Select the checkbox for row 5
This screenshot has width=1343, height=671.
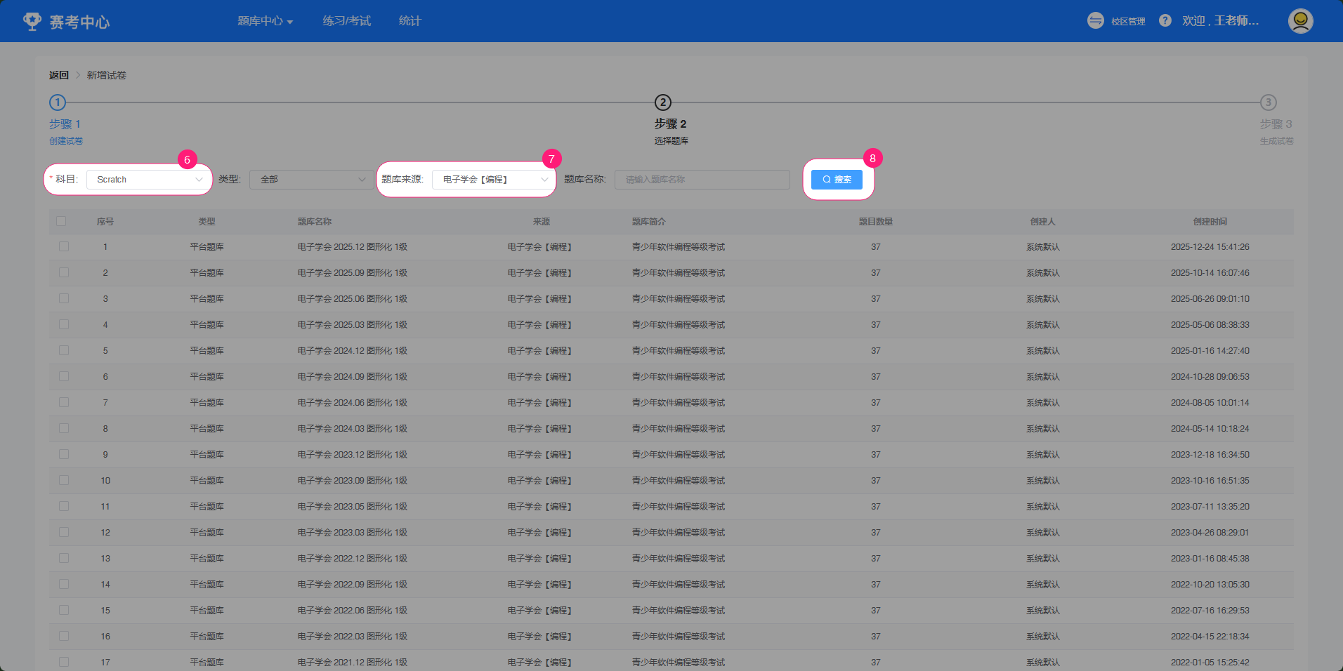[x=64, y=351]
